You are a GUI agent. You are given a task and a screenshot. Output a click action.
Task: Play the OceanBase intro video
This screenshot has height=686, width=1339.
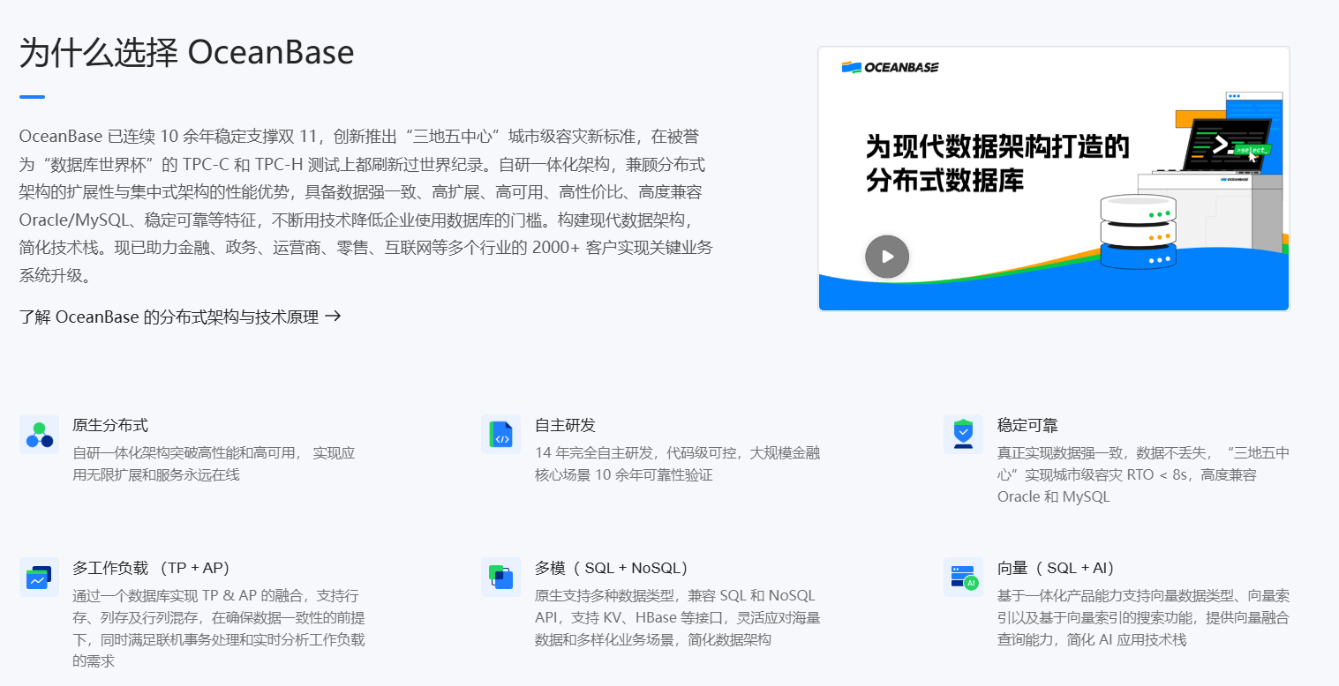point(887,257)
